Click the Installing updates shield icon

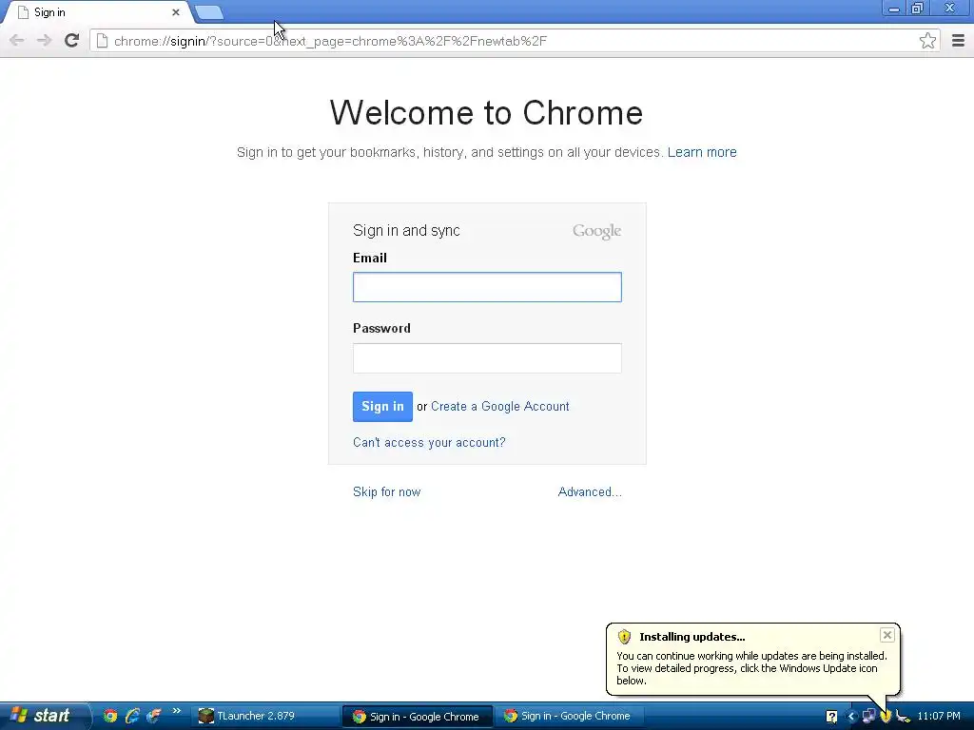(x=624, y=637)
